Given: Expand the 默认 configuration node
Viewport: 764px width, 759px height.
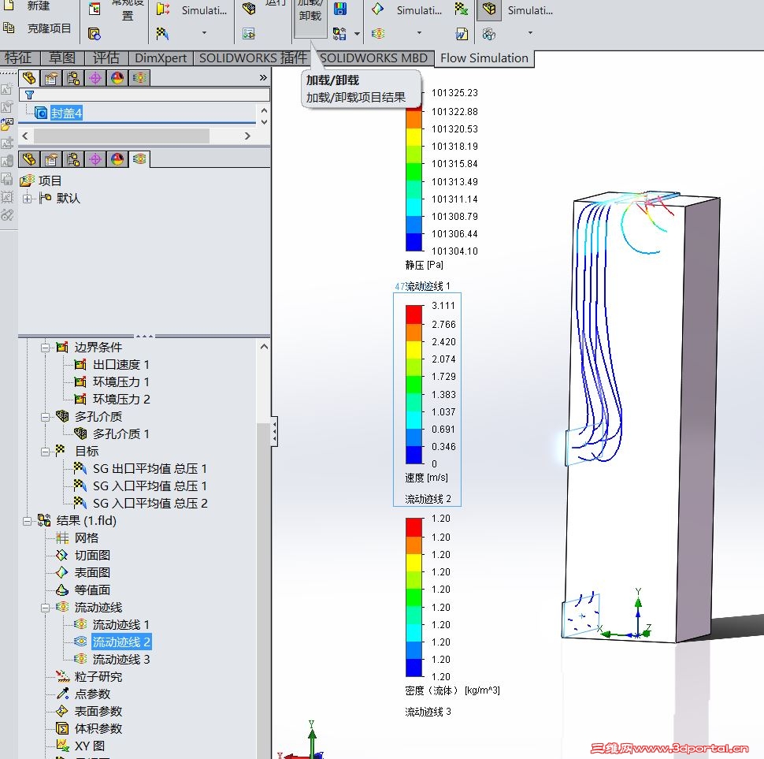Looking at the screenshot, I should 28,199.
